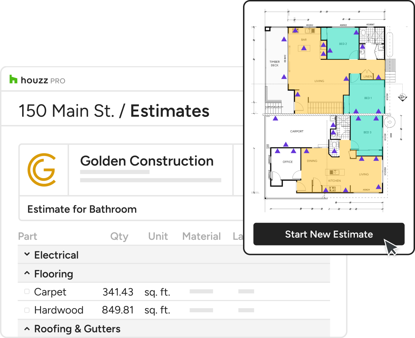The image size is (415, 338).
Task: Open the Estimate for Bathroom title
Action: 82,209
